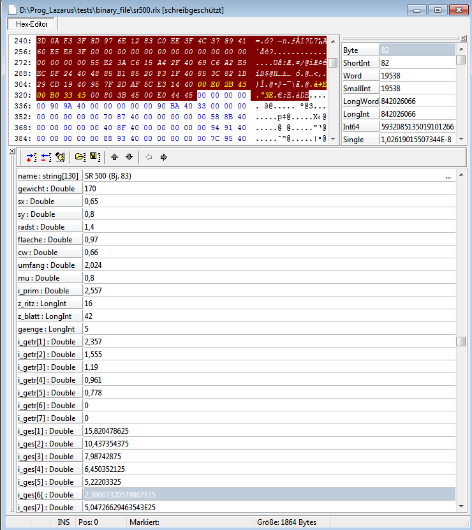Close the record viewer panel with the x

coord(12,149)
